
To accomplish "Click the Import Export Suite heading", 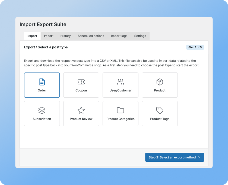I will (43, 24).
